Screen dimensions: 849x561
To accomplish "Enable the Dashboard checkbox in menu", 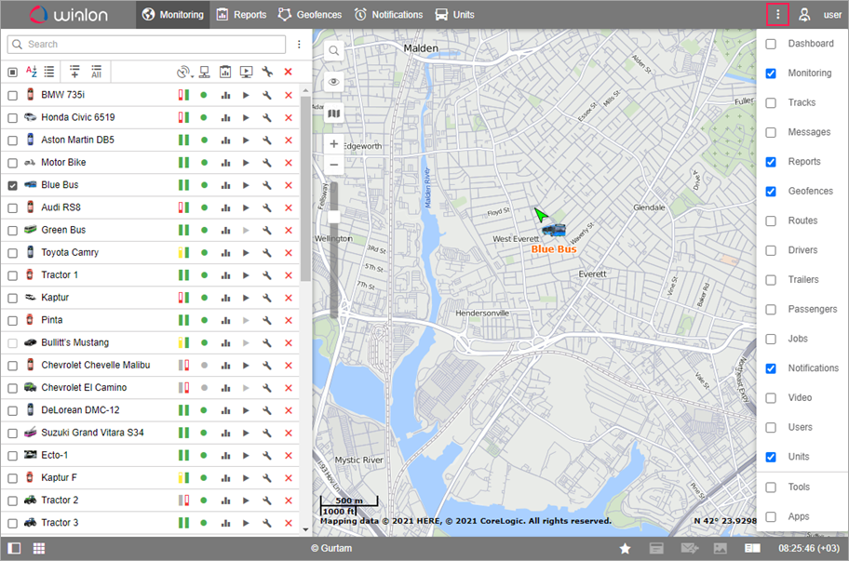I will 771,44.
